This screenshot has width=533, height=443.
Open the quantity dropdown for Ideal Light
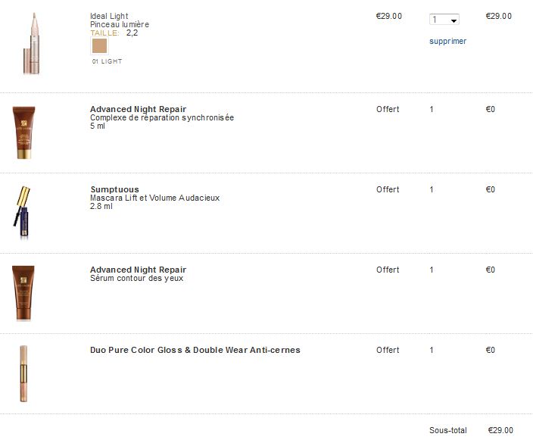point(444,20)
